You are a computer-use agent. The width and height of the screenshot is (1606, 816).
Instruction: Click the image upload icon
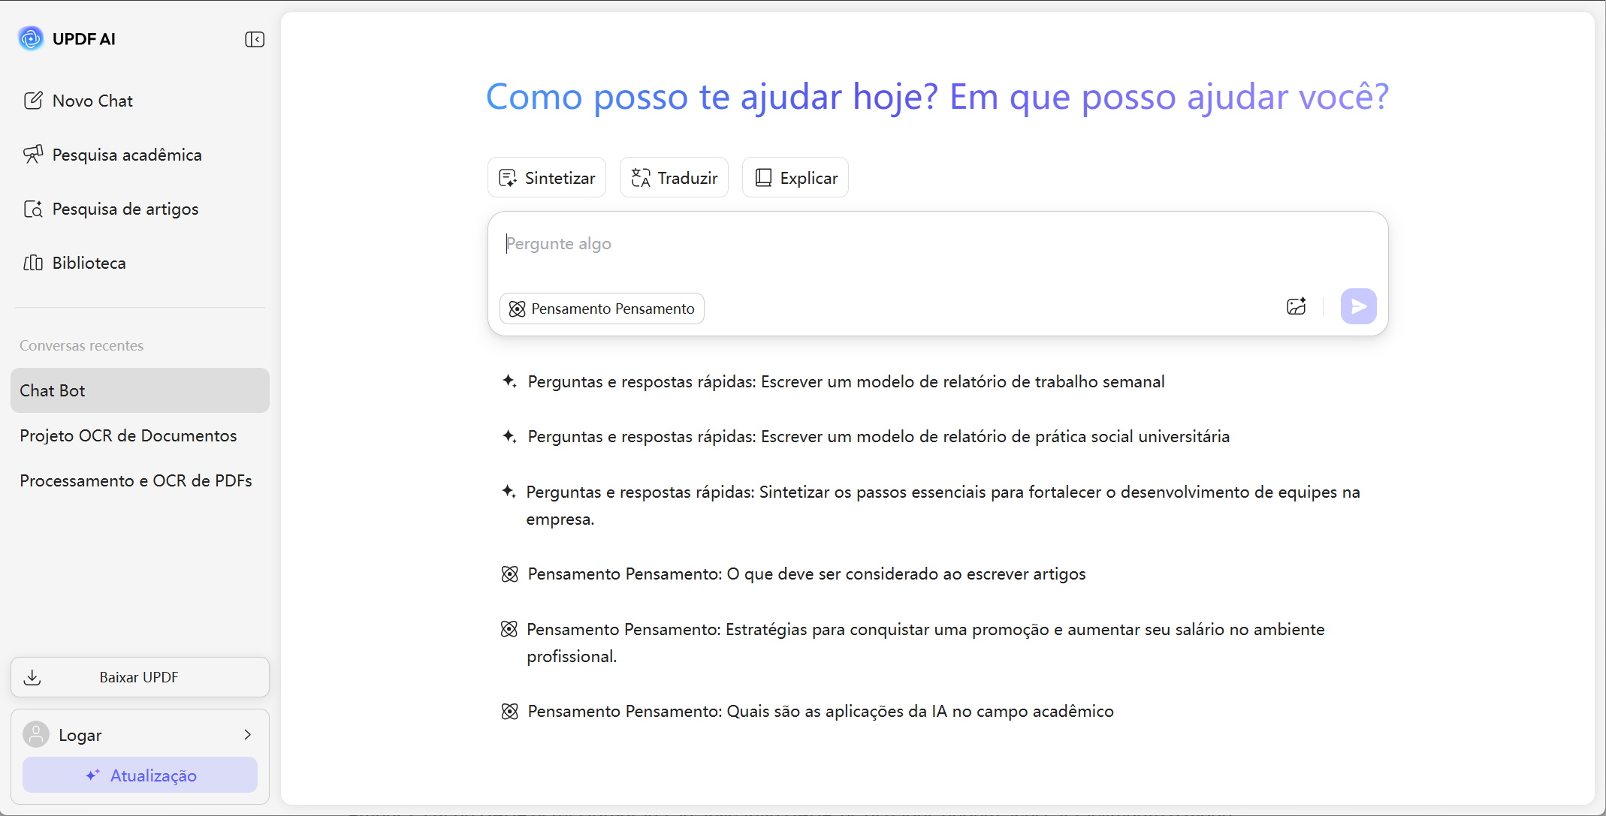click(1297, 306)
